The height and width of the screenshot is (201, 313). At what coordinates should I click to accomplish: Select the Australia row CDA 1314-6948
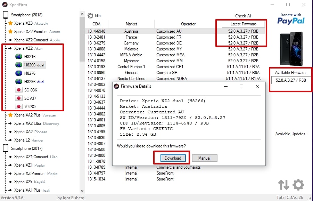tap(175, 31)
